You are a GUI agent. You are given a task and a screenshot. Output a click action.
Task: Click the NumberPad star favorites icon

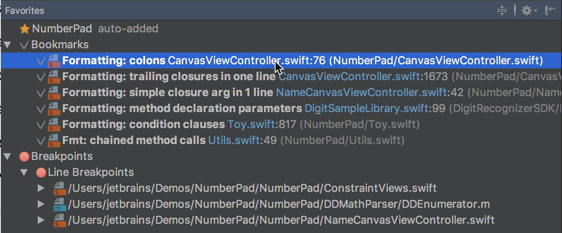tap(25, 29)
